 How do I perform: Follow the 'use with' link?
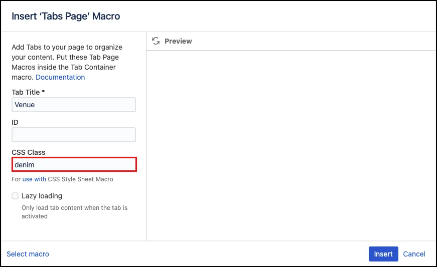pos(34,179)
